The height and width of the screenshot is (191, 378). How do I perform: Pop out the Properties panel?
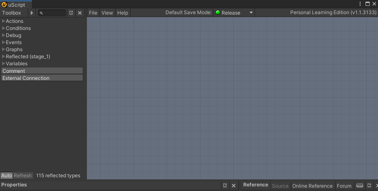click(x=225, y=186)
